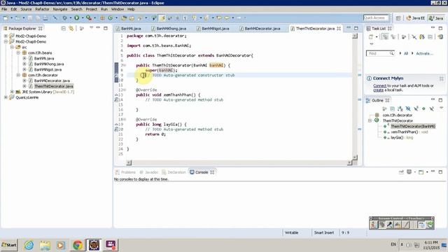The height and width of the screenshot is (252, 448).
Task: Select layGia() in the Outline view
Action: click(x=402, y=137)
